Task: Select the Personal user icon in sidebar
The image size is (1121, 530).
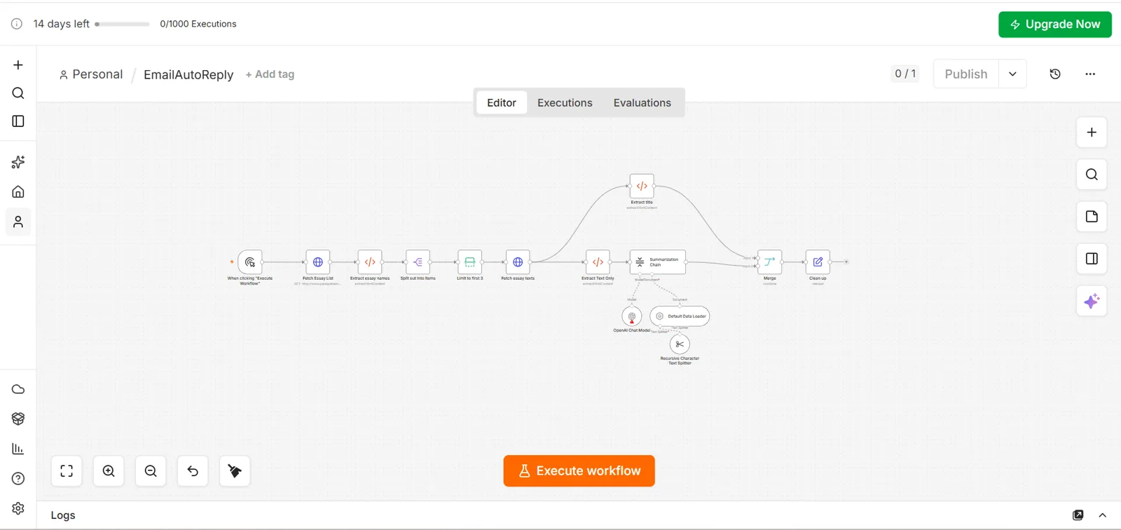Action: coord(18,222)
